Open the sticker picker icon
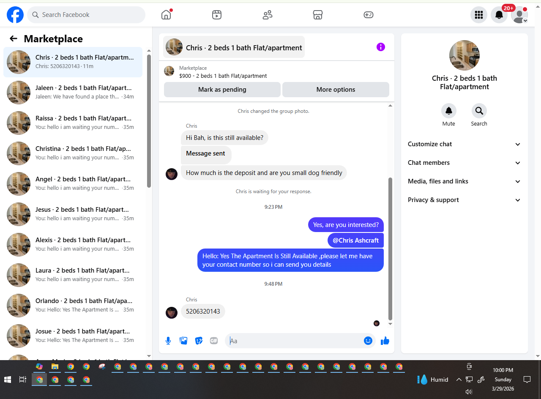This screenshot has width=541, height=399. 199,341
